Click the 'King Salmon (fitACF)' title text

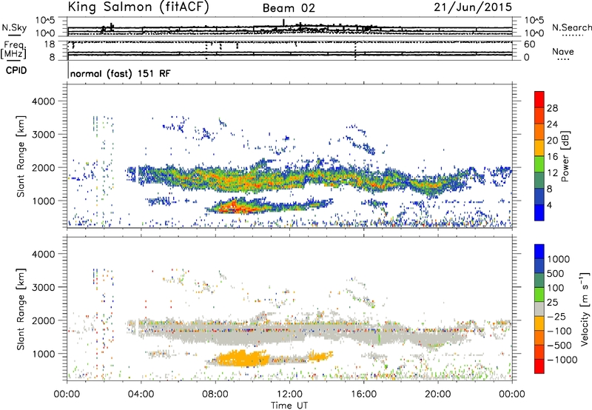[x=138, y=7]
